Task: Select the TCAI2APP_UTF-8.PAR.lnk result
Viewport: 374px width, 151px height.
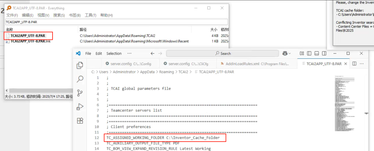Action: pos(31,41)
